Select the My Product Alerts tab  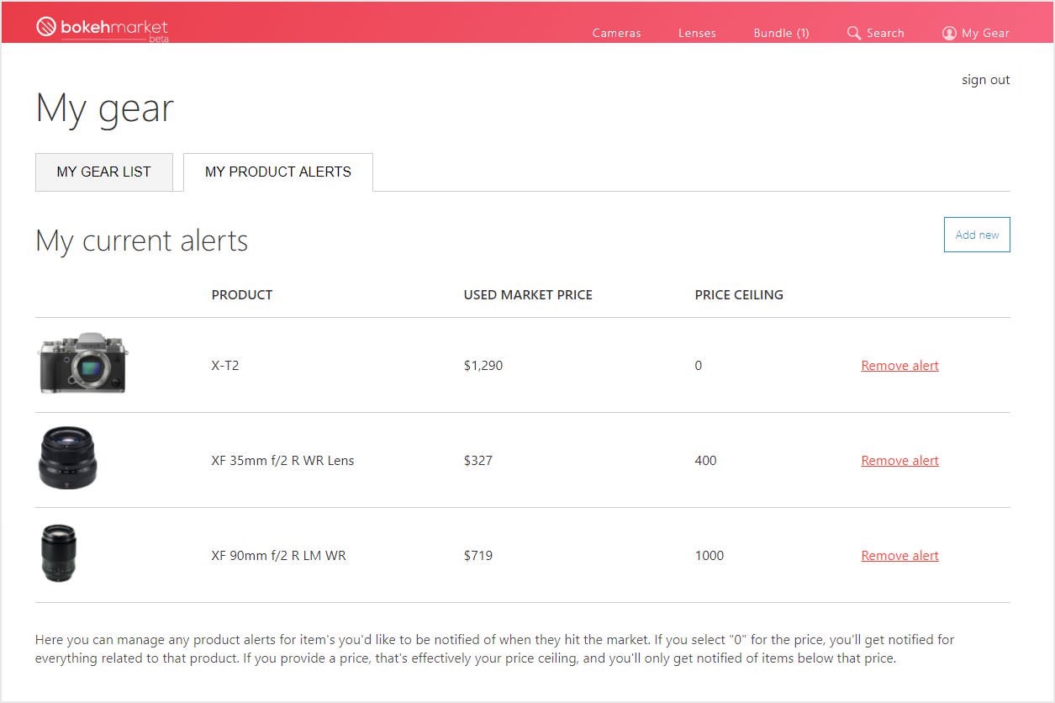click(x=277, y=172)
